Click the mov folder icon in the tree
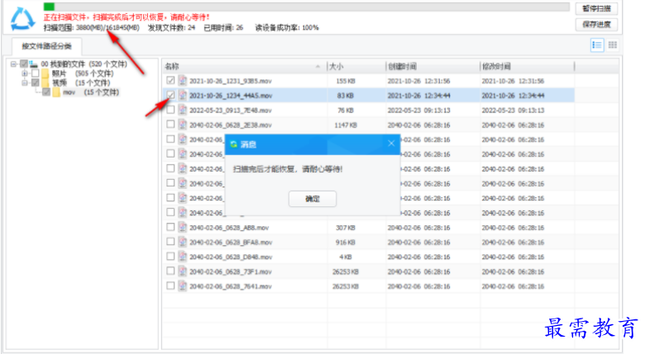Image resolution: width=645 pixels, height=354 pixels. pos(56,92)
